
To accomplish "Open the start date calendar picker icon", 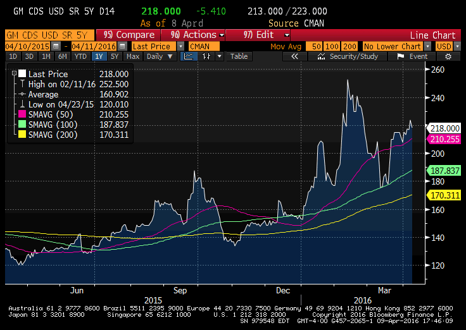I will point(55,47).
